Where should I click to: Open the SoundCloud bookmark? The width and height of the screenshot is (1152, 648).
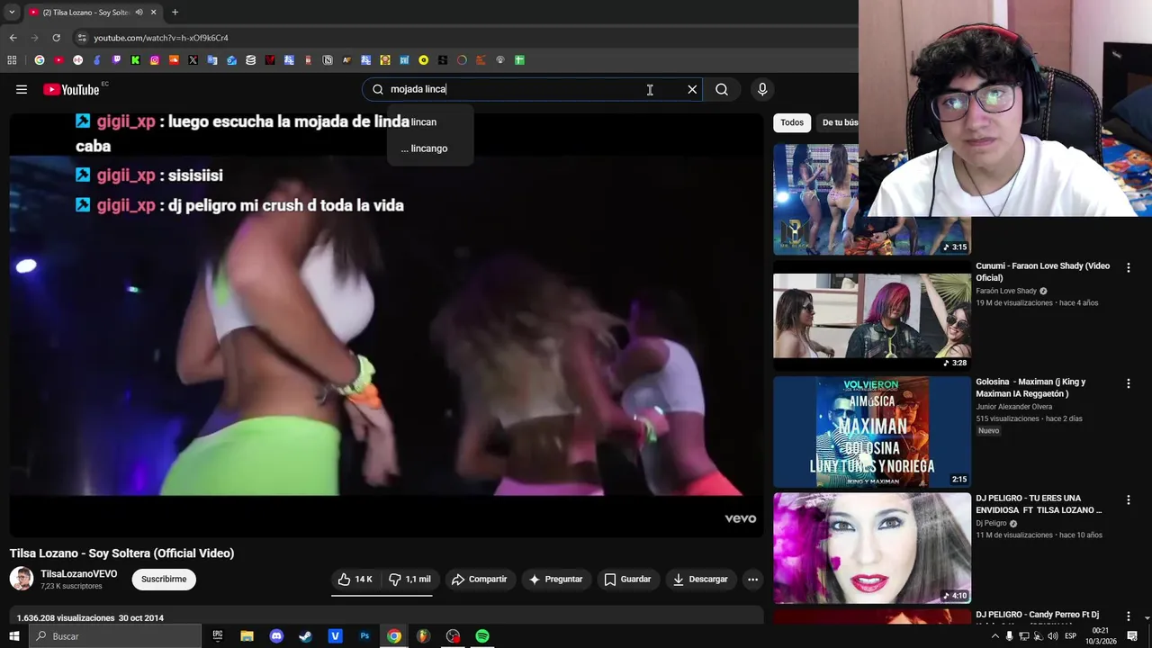click(x=174, y=60)
